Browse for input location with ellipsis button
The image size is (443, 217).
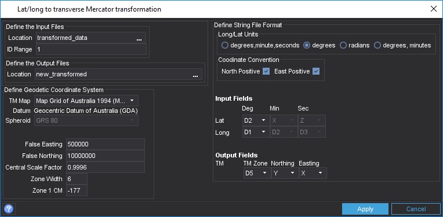point(139,38)
